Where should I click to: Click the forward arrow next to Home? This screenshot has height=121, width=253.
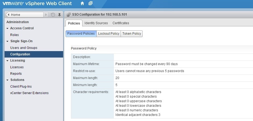(46, 15)
